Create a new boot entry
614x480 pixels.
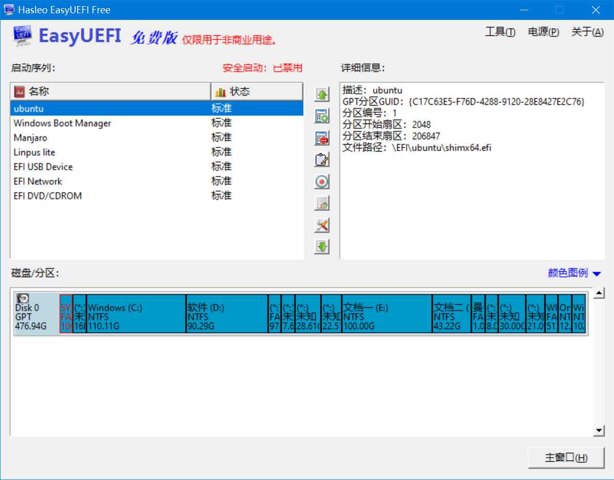(x=322, y=116)
